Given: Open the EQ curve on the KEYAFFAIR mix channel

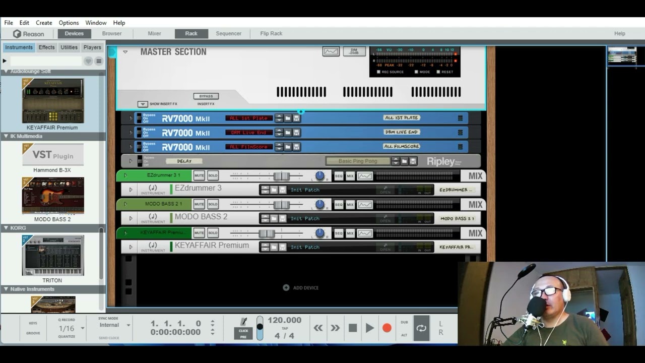Looking at the screenshot, I should (x=365, y=233).
